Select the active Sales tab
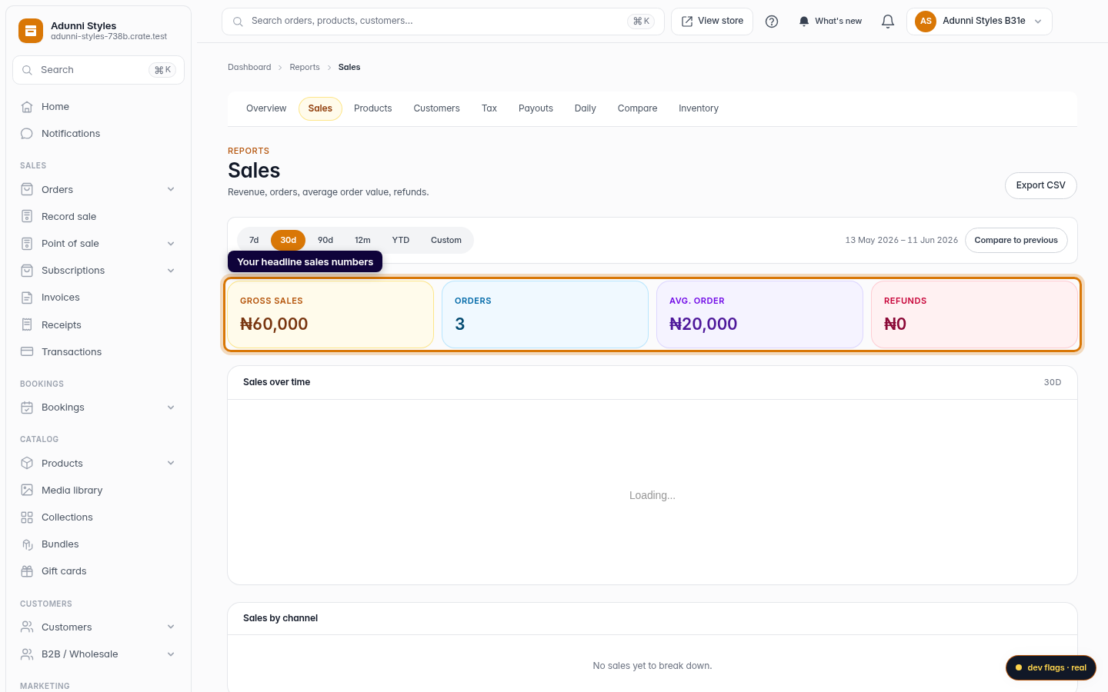 320,108
